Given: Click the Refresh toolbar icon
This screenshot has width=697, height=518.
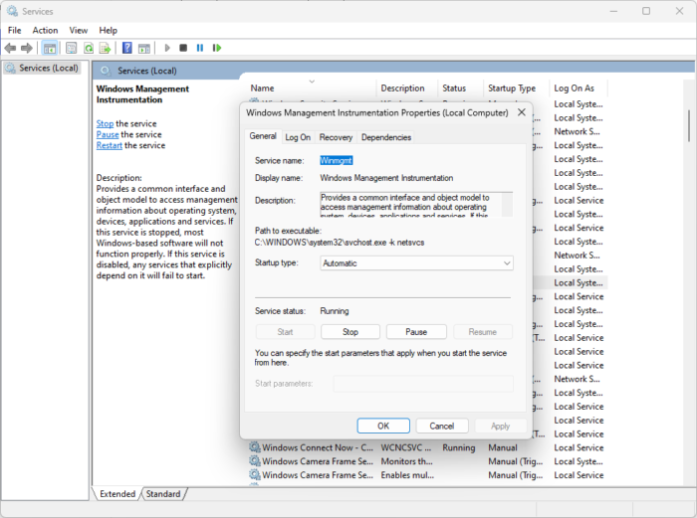Looking at the screenshot, I should coord(89,48).
